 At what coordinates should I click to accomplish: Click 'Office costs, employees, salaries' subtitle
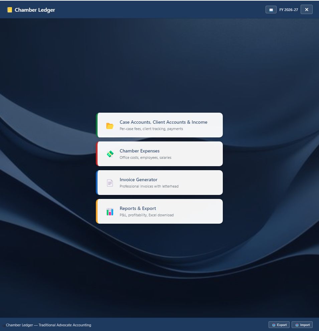(x=145, y=157)
